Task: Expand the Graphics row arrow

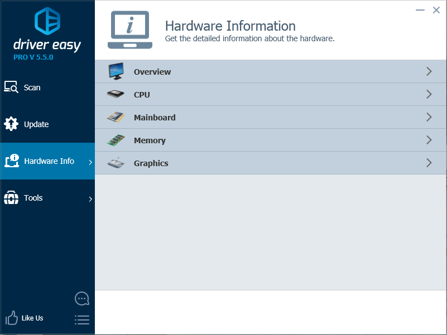Action: 429,163
